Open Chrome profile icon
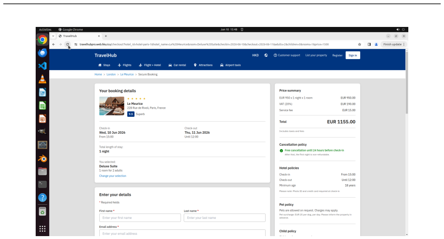This screenshot has width=444, height=239. [377, 44]
